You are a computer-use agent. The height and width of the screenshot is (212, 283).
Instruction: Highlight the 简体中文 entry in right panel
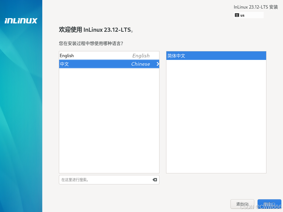click(x=216, y=55)
